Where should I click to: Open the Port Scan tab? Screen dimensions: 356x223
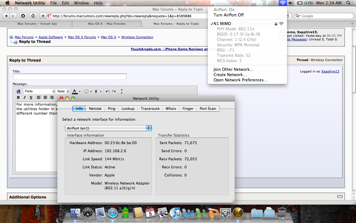tap(207, 108)
